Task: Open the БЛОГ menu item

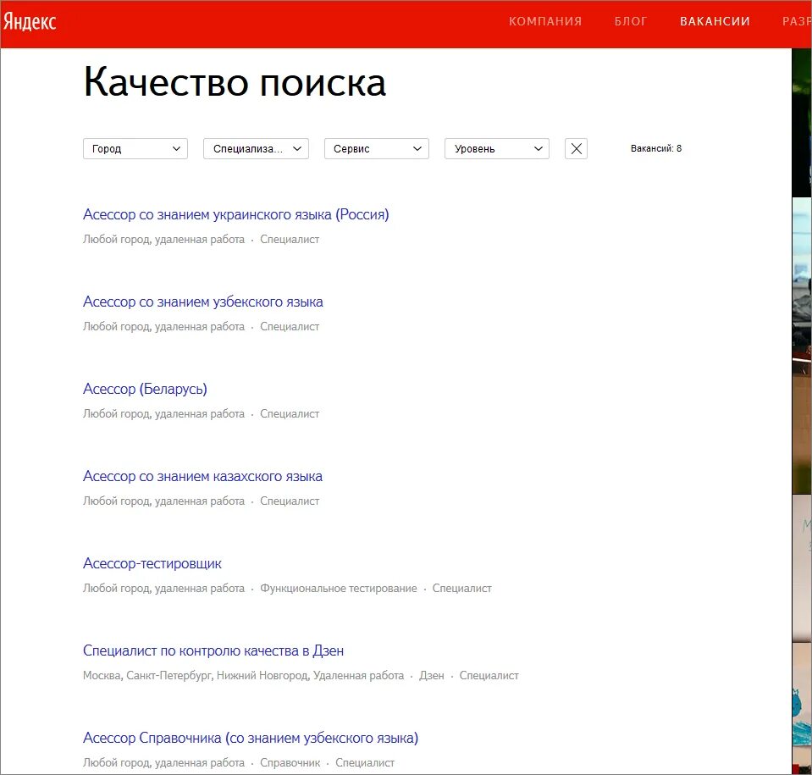Action: pos(631,21)
